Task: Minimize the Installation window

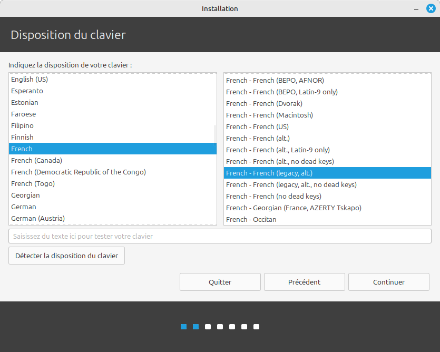Action: 416,9
